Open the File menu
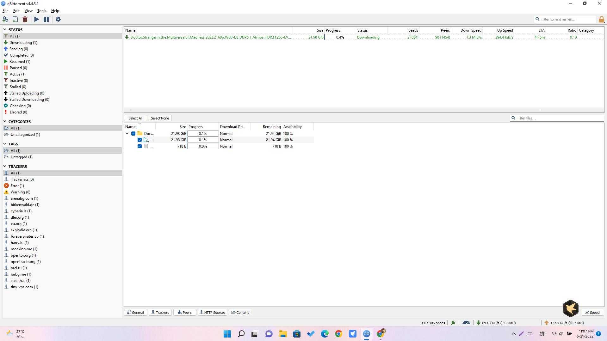 click(x=5, y=11)
